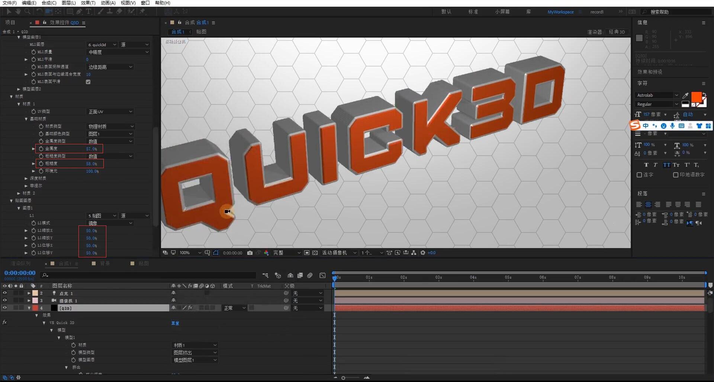Toggle the Faux Bold style
The height and width of the screenshot is (382, 714).
click(646, 165)
